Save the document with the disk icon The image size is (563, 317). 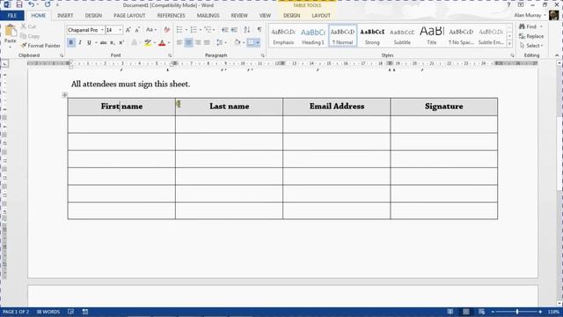(x=19, y=4)
